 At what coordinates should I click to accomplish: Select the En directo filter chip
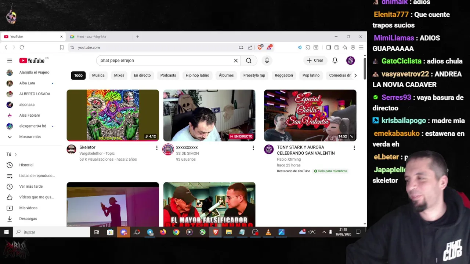point(142,76)
